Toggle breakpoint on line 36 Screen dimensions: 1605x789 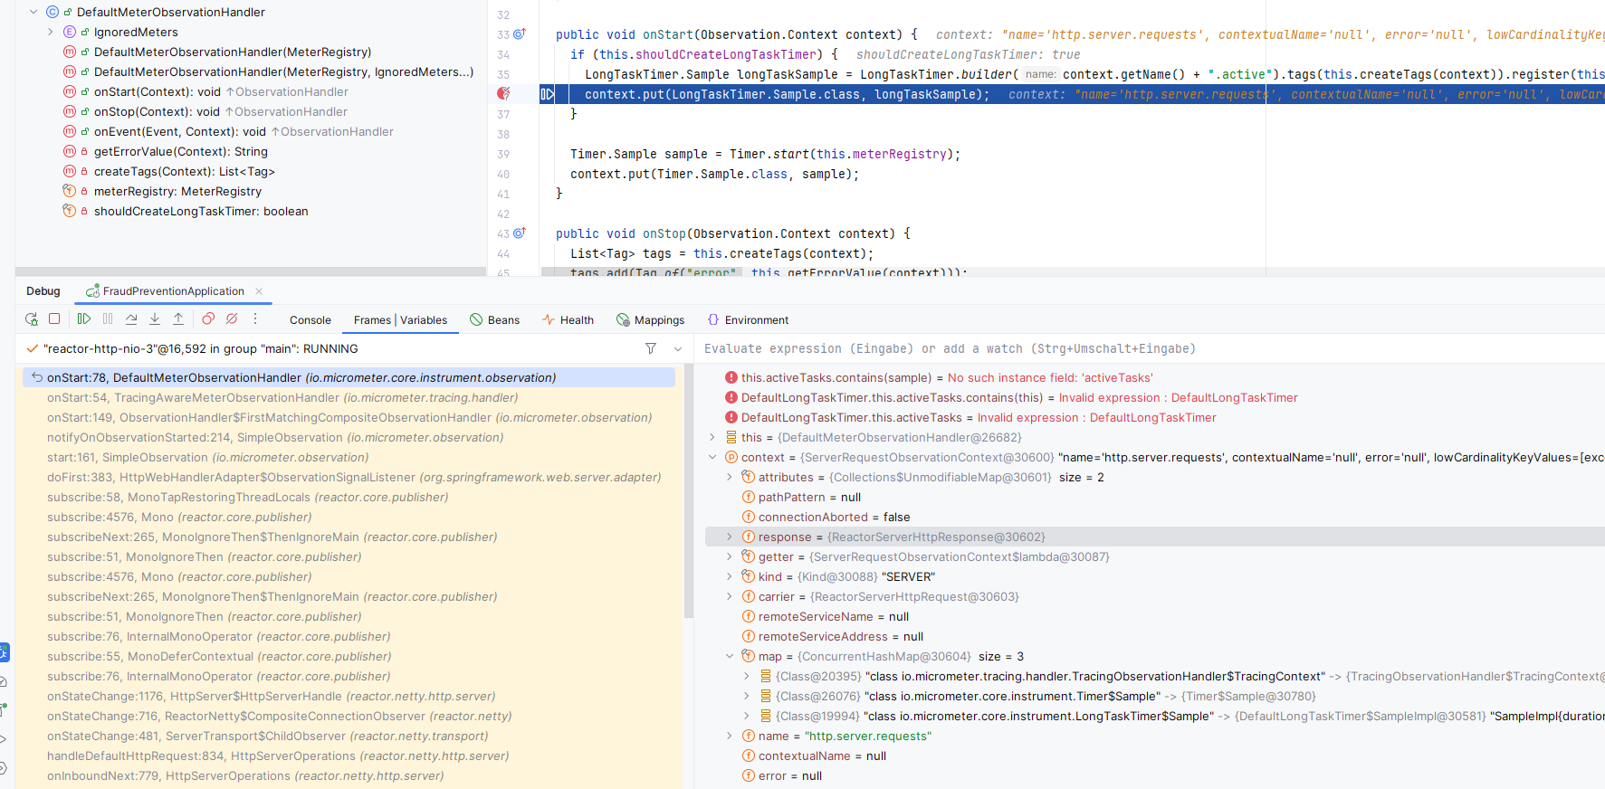tap(503, 94)
